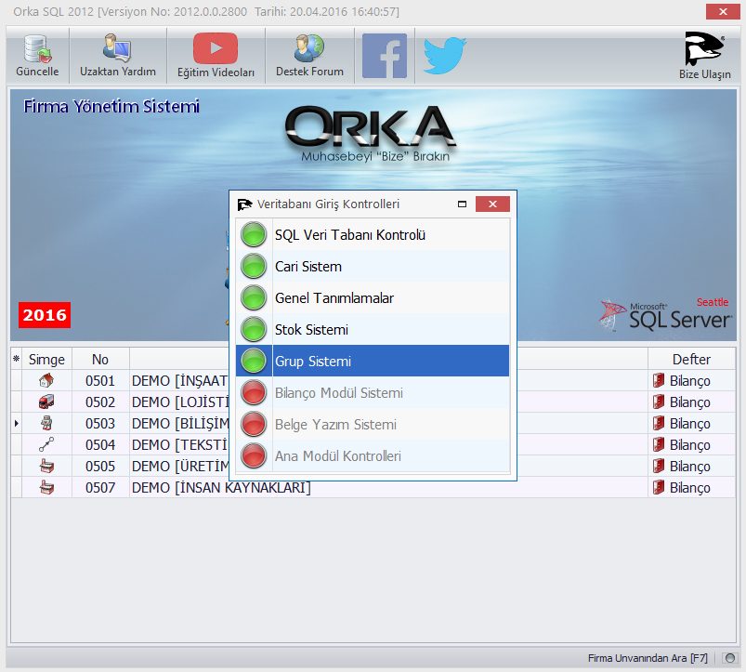Click red indicator beside Bilanço Modül Sistemi
746x672 pixels.
pos(254,393)
